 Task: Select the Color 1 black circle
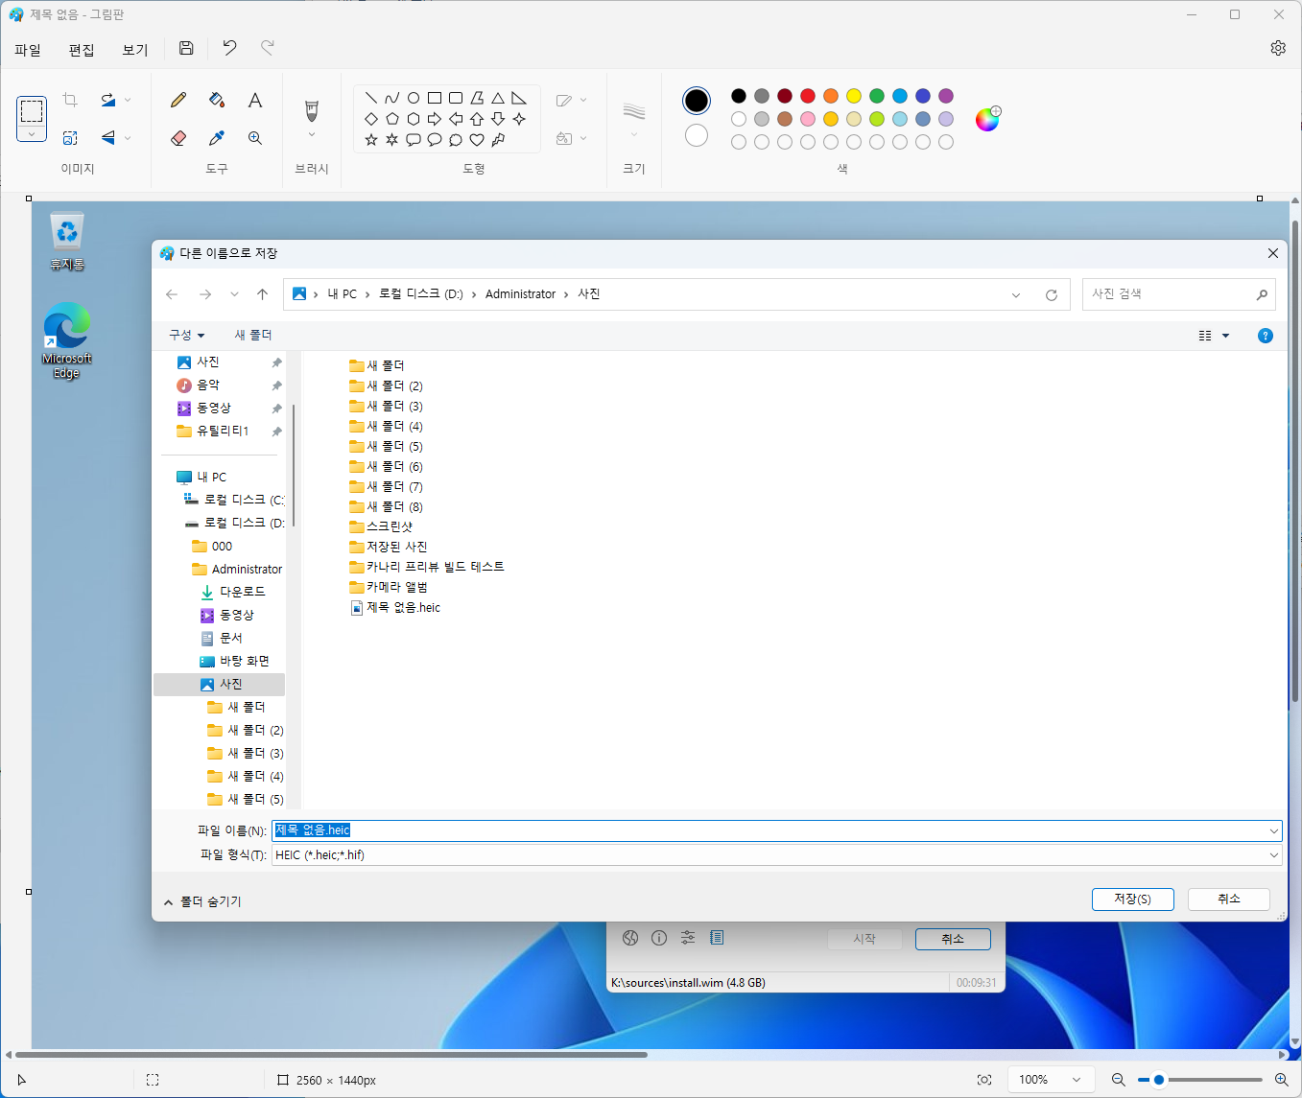[697, 101]
